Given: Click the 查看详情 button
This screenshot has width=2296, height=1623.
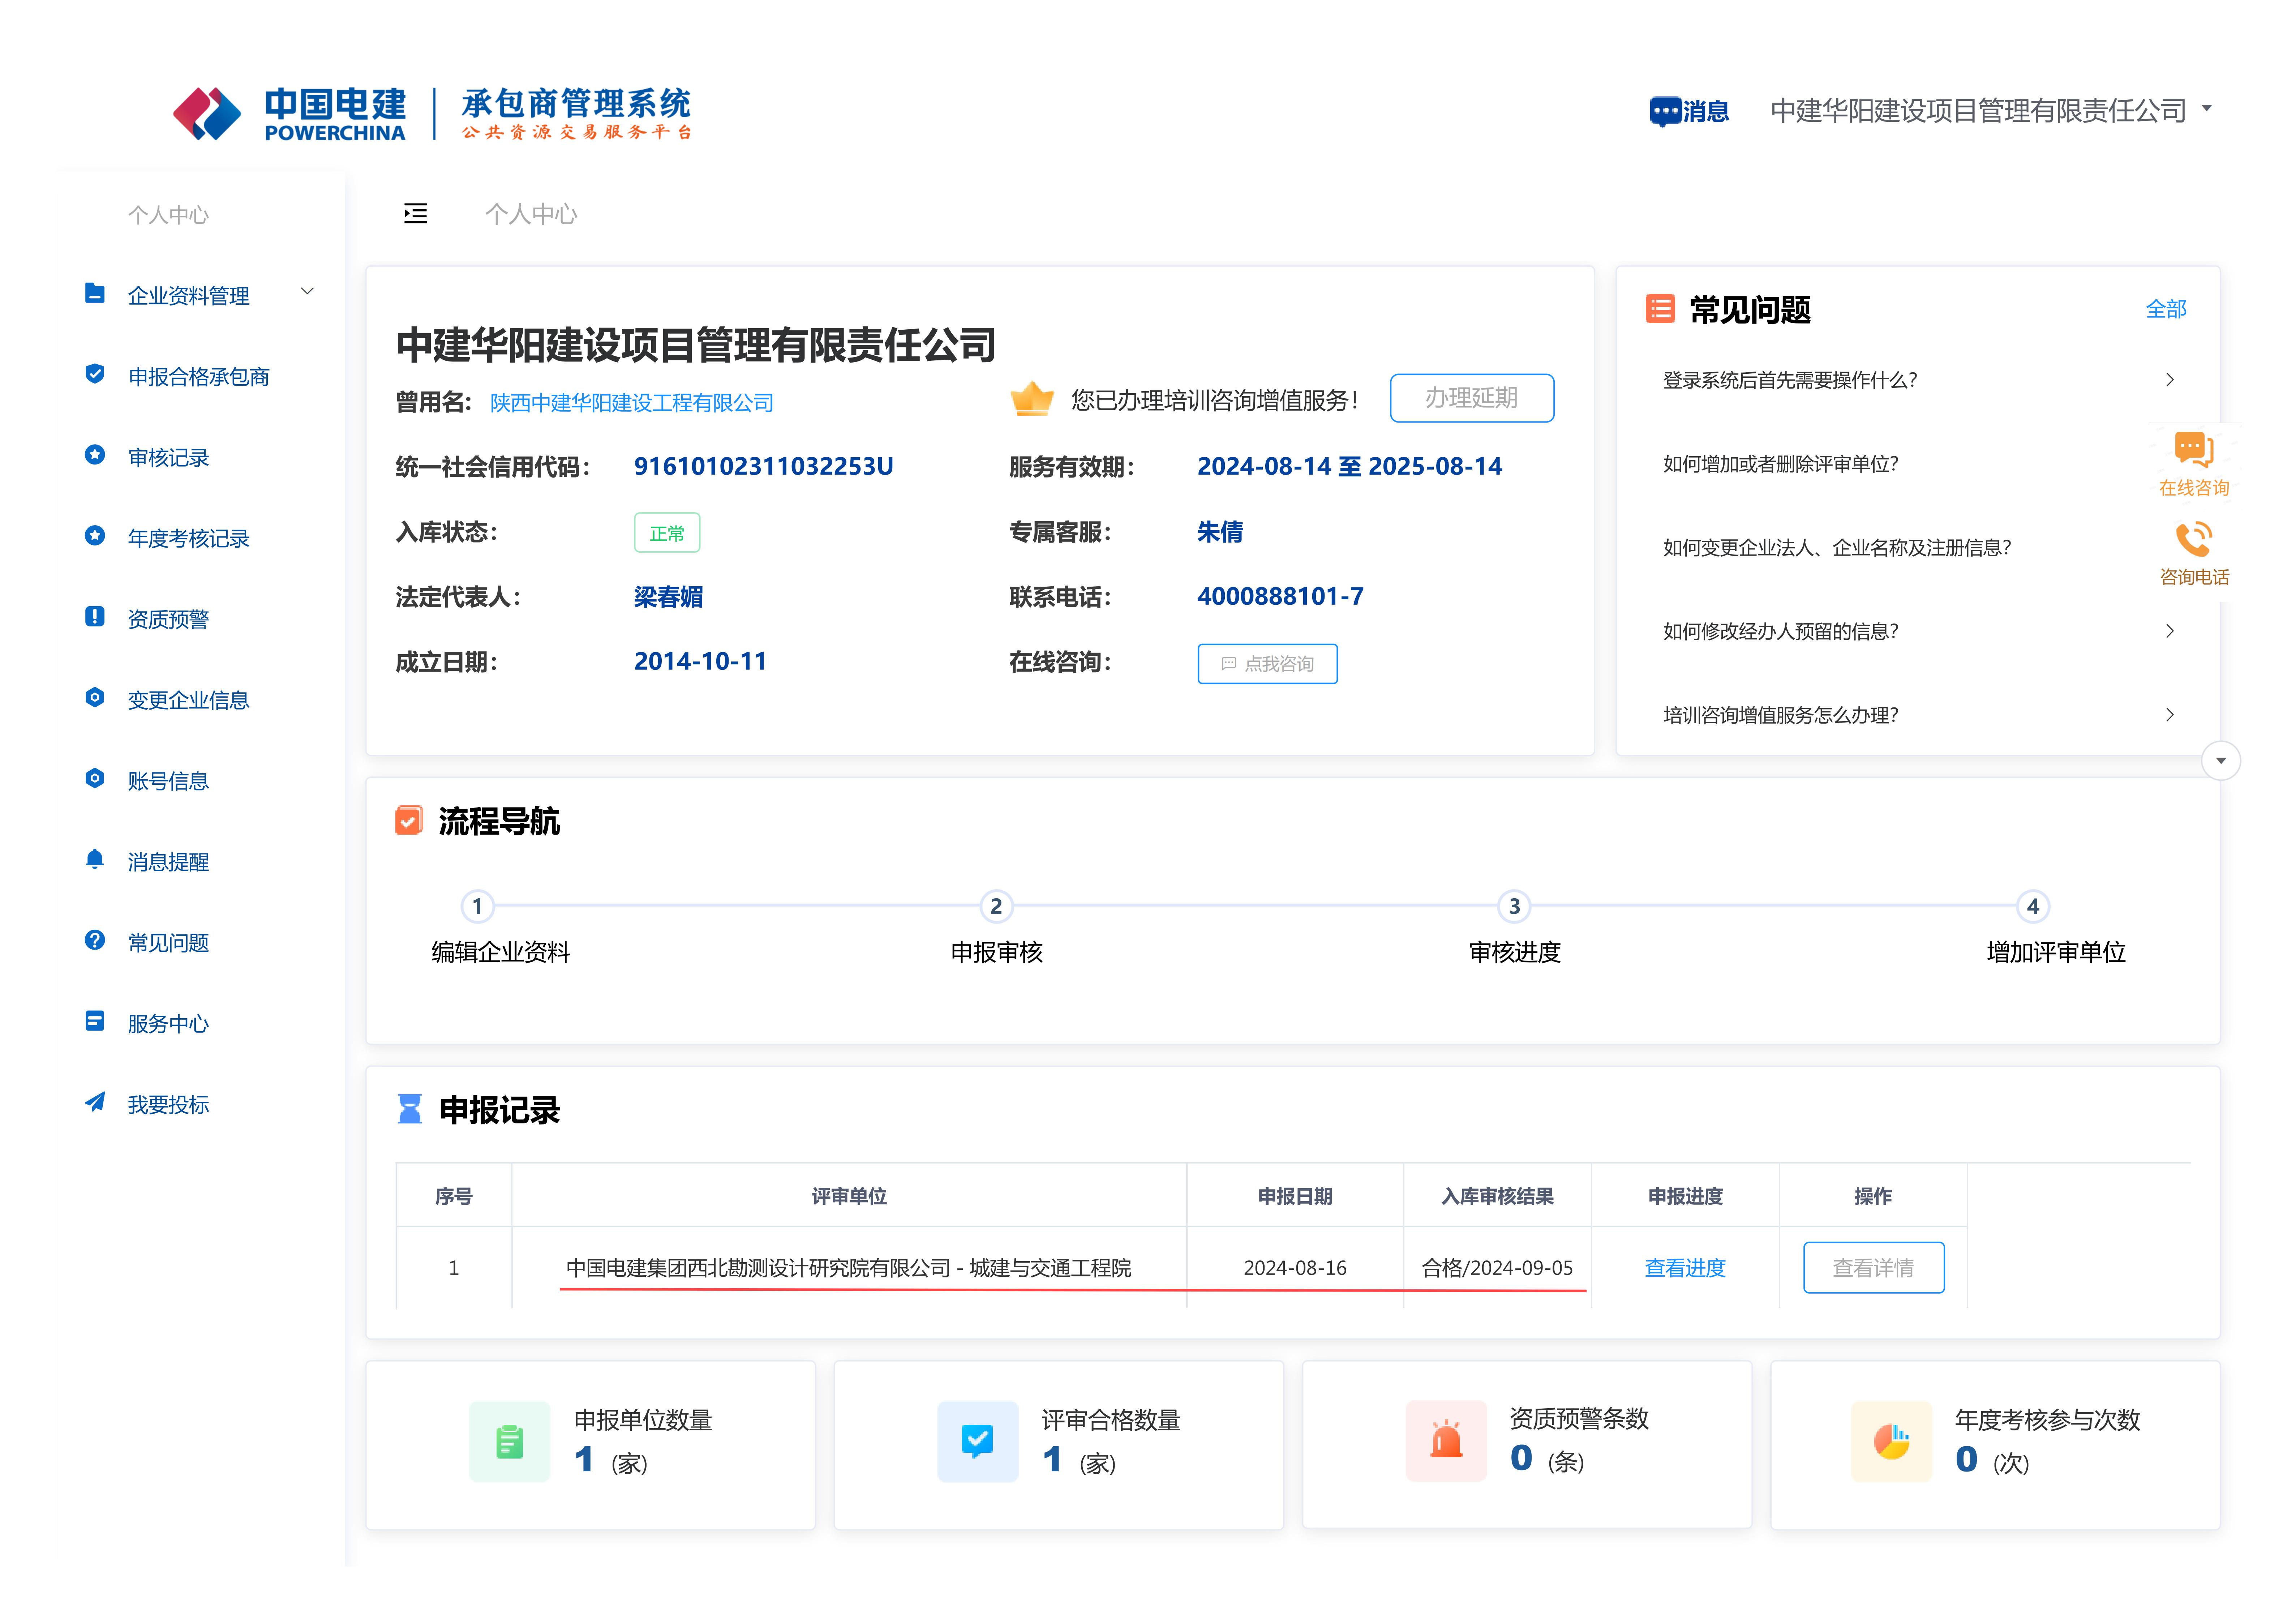Looking at the screenshot, I should pyautogui.click(x=1873, y=1268).
